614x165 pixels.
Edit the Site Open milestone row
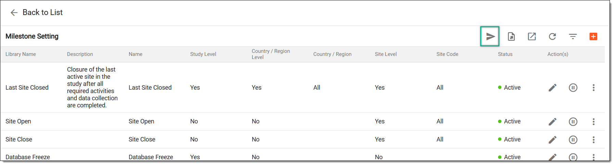coord(552,122)
